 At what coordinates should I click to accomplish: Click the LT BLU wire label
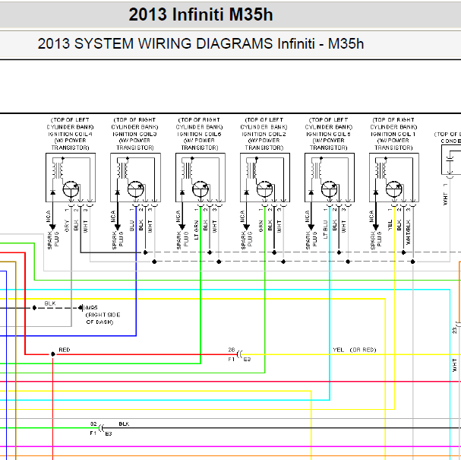325,230
